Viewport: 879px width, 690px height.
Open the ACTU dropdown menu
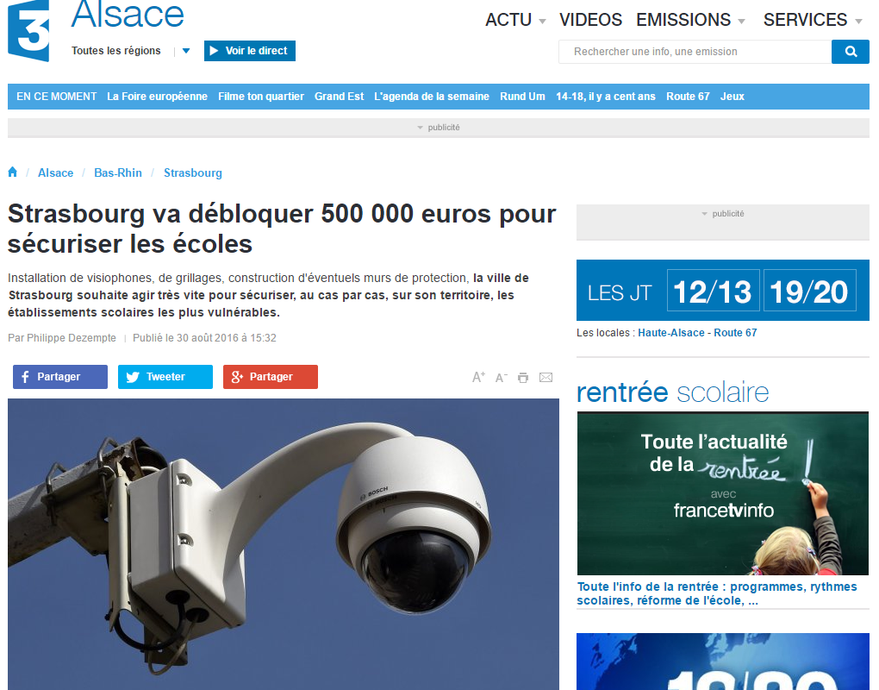tap(515, 20)
